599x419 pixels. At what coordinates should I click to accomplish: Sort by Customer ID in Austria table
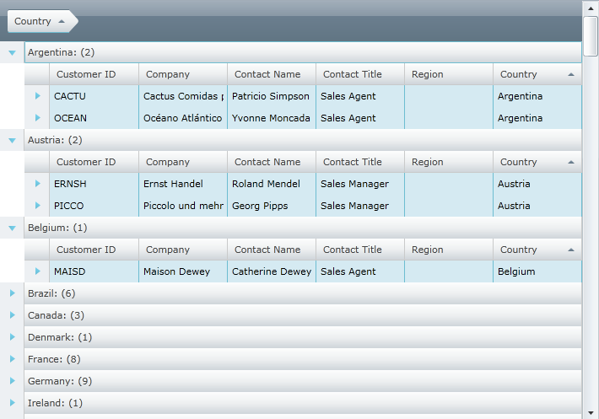(94, 162)
